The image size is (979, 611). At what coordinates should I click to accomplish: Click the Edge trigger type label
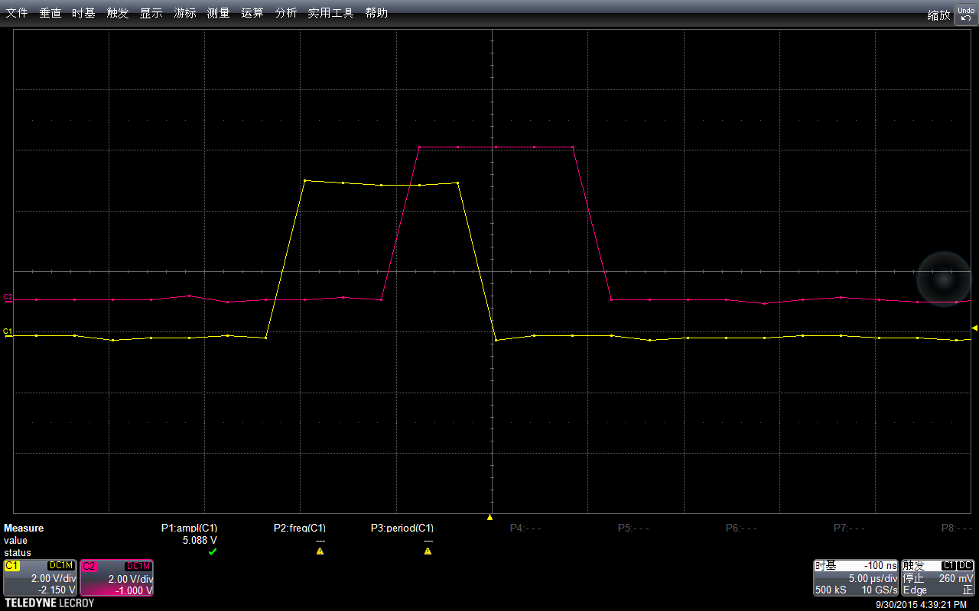point(915,590)
